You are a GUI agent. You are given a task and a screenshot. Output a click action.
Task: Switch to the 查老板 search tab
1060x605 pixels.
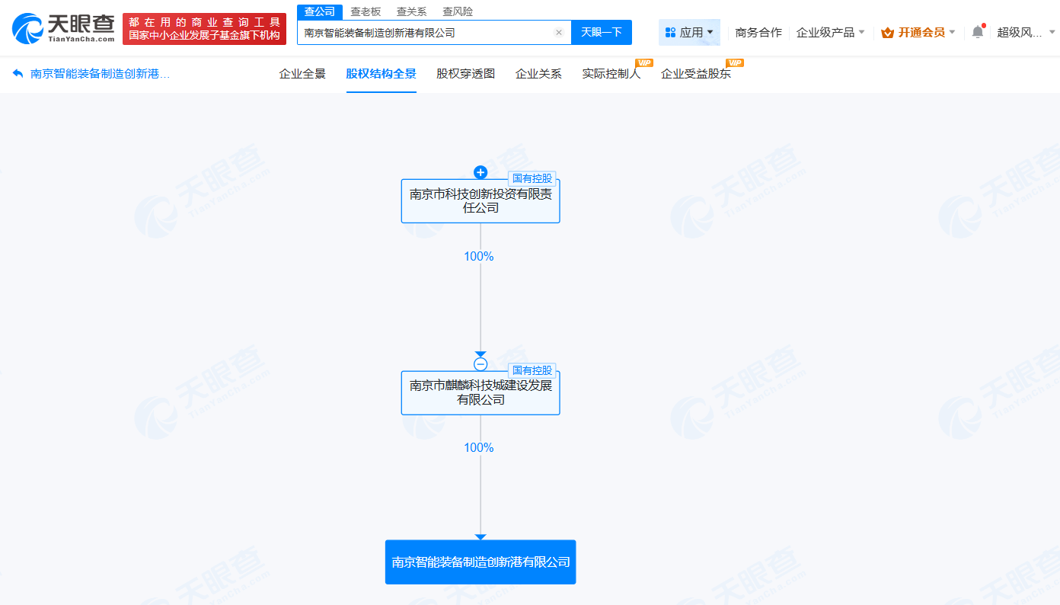[x=366, y=11]
